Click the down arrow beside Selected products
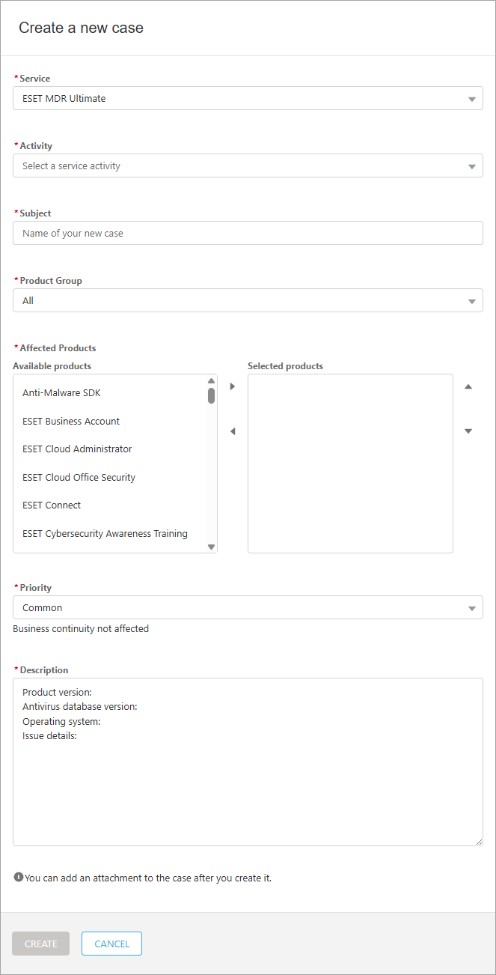Image resolution: width=496 pixels, height=975 pixels. 468,431
